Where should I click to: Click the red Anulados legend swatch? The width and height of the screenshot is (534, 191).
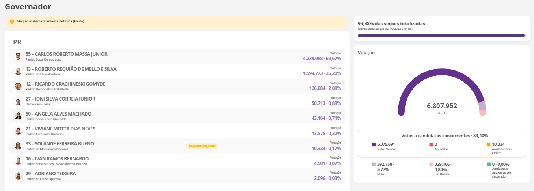[x=431, y=145]
